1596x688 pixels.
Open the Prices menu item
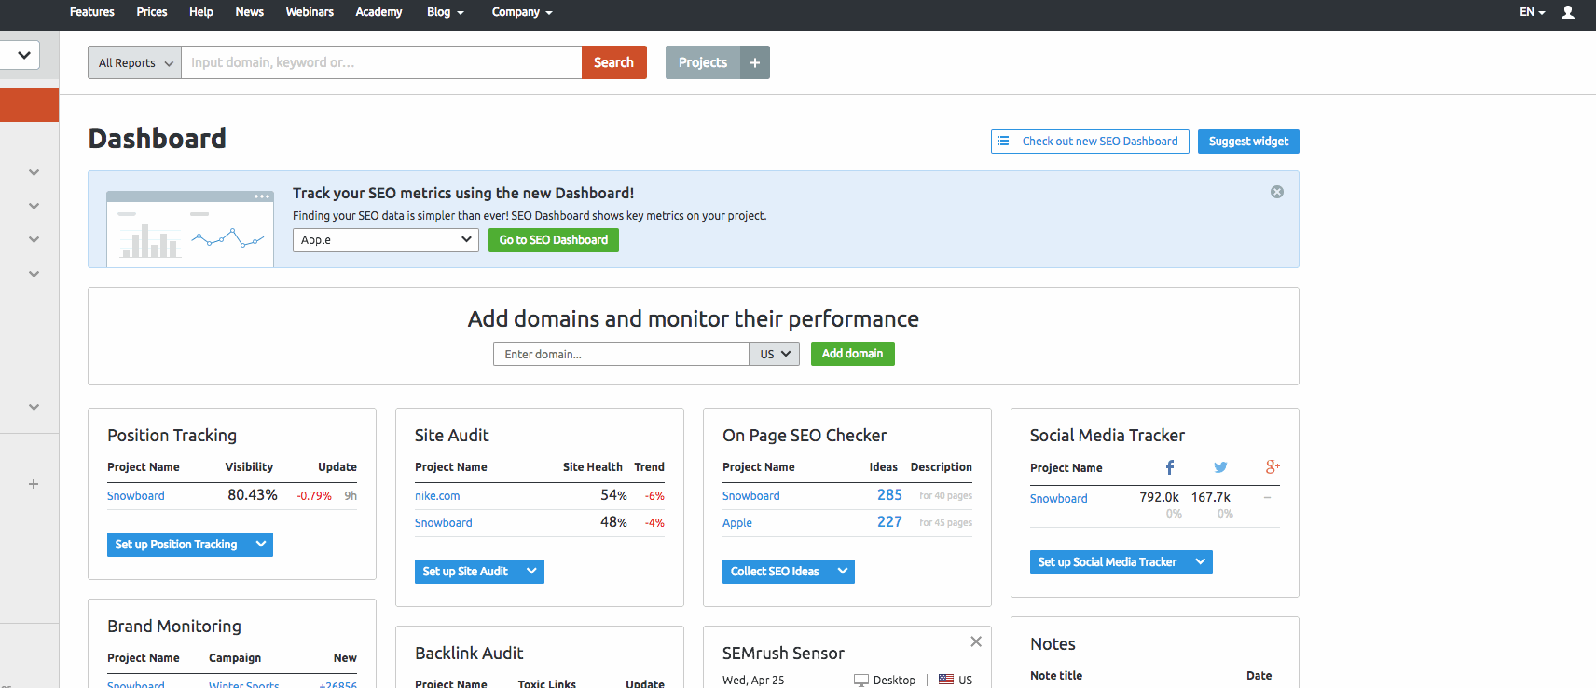152,12
